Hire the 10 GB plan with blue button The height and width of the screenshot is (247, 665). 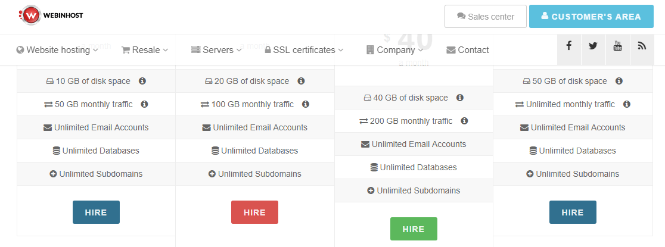tap(97, 212)
